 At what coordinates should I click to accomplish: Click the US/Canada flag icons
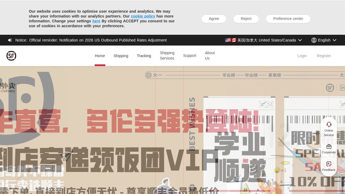(x=230, y=40)
